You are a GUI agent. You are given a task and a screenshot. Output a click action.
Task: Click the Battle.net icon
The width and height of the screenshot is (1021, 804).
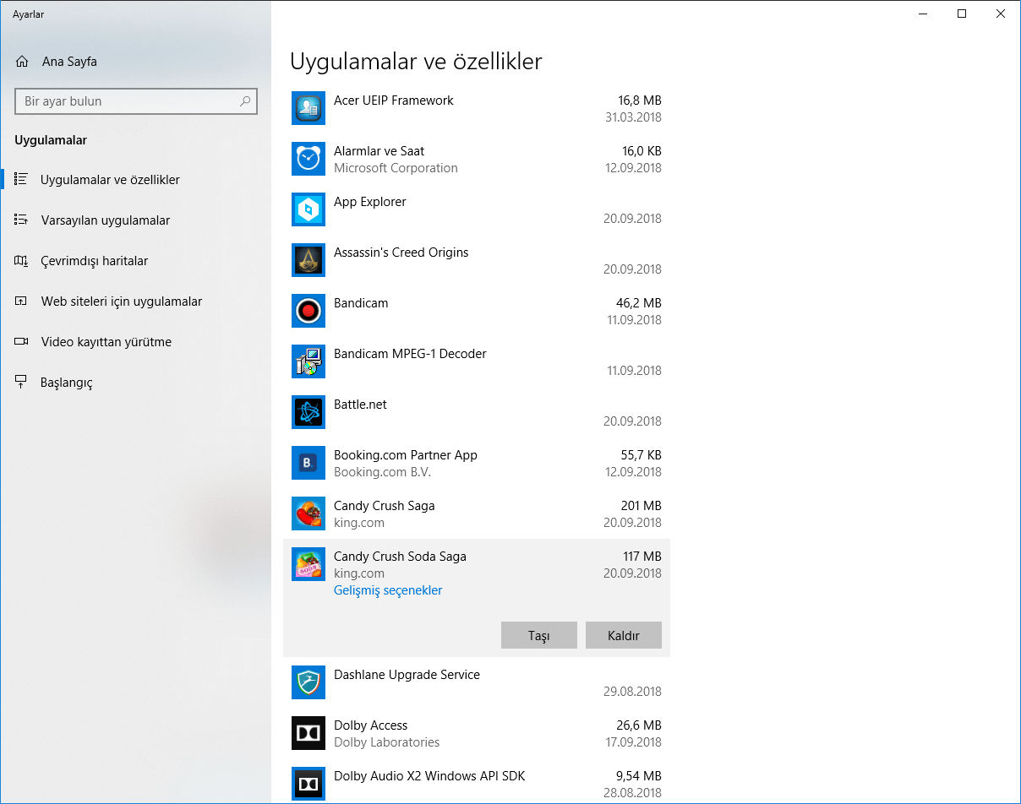[308, 412]
